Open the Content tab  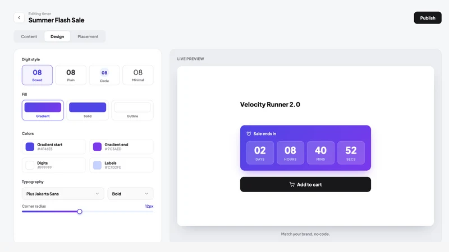click(29, 36)
